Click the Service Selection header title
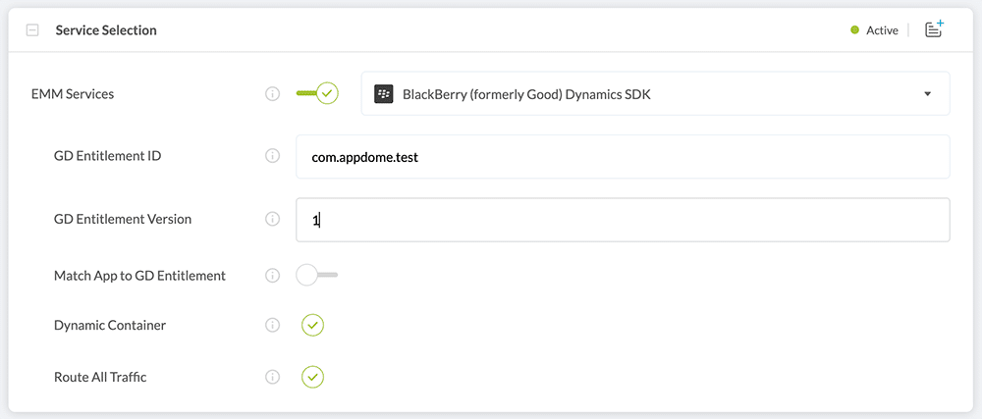 106,30
